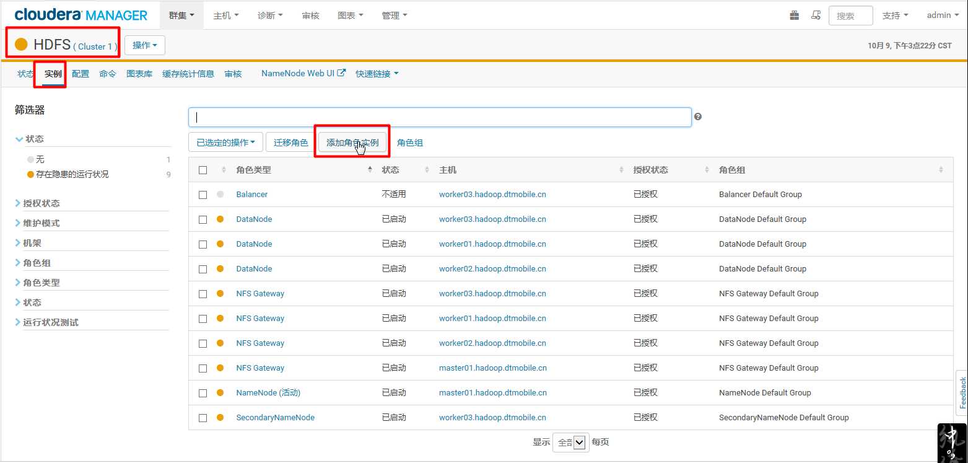Open the parcels gift box icon

pos(794,15)
